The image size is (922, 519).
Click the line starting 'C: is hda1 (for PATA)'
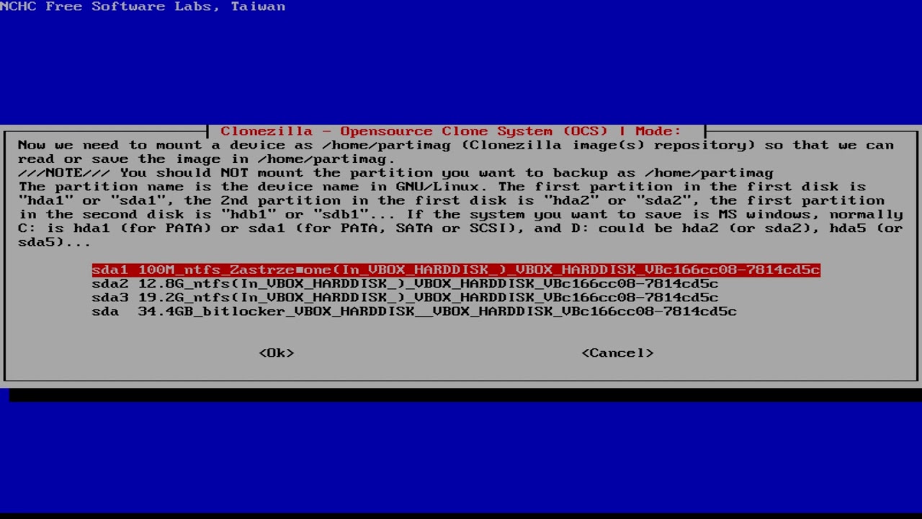460,229
